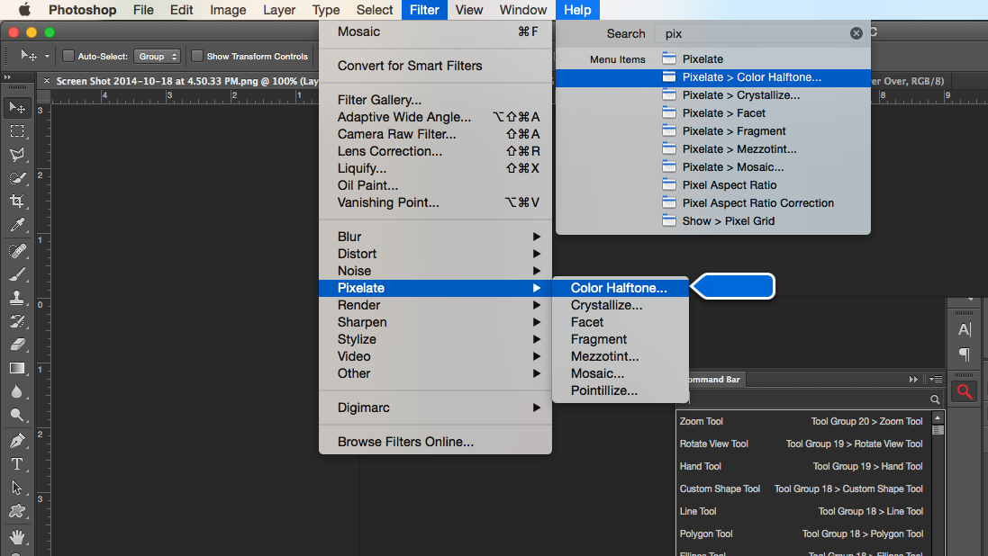988x556 pixels.
Task: Open the Filter menu in menu bar
Action: click(424, 9)
